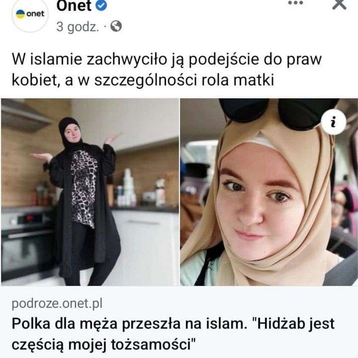
Task: Click the leopard print top in the left photo
Action: click(x=85, y=189)
